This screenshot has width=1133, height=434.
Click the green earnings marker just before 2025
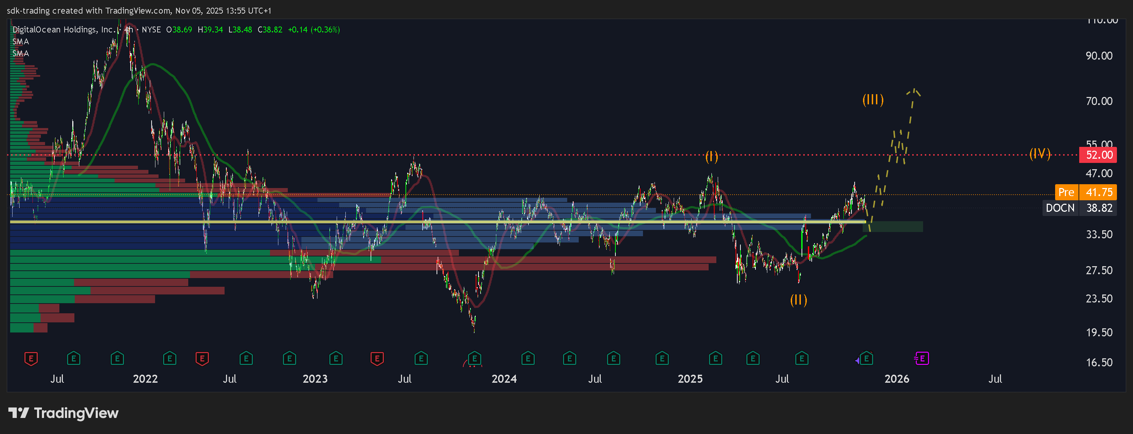(x=662, y=359)
